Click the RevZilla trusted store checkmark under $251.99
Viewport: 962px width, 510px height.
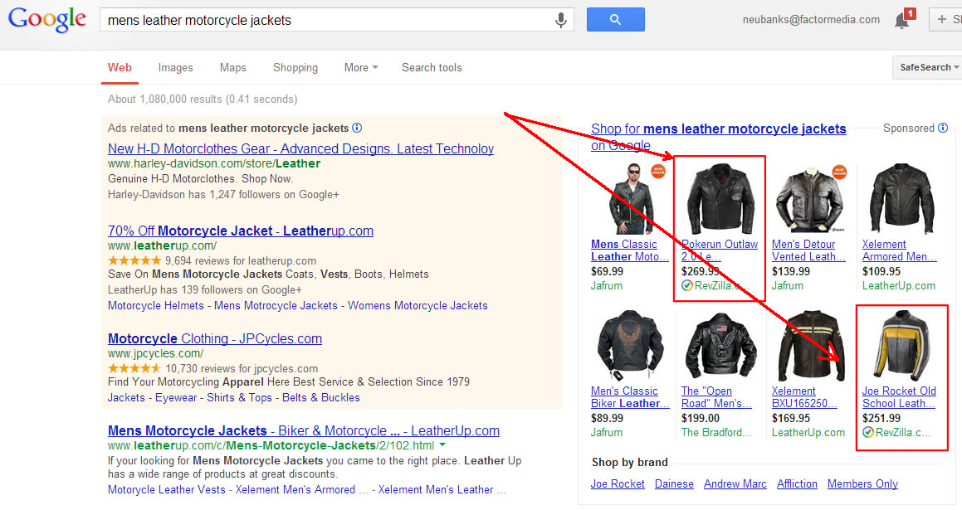867,432
